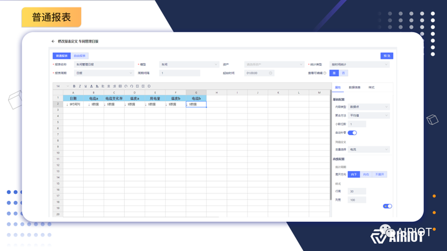Turn off the 自动补零 switch
The height and width of the screenshot is (251, 447).
[353, 133]
